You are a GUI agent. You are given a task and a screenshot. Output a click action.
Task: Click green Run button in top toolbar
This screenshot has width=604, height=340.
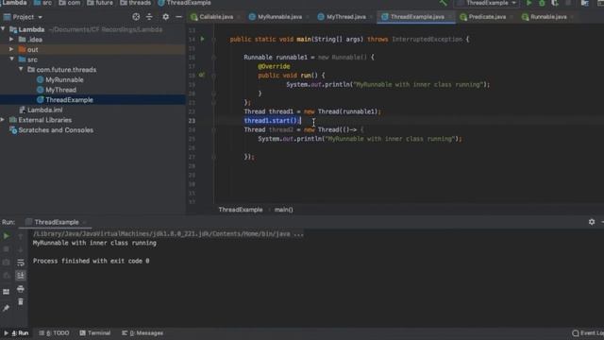coord(528,3)
